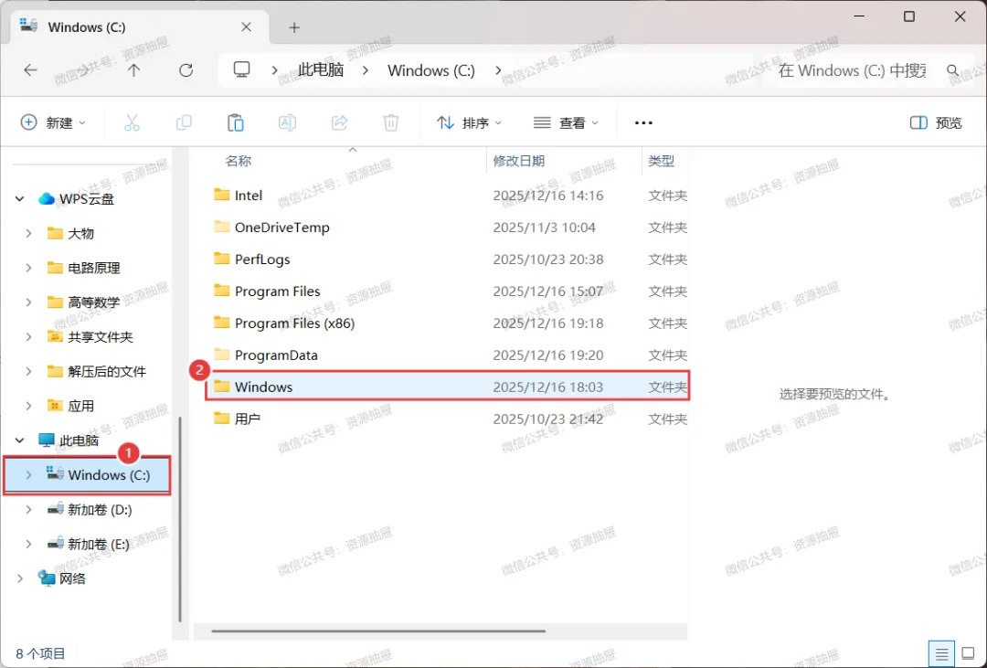This screenshot has width=987, height=668.
Task: Sort by the 名称 column header
Action: pos(238,161)
